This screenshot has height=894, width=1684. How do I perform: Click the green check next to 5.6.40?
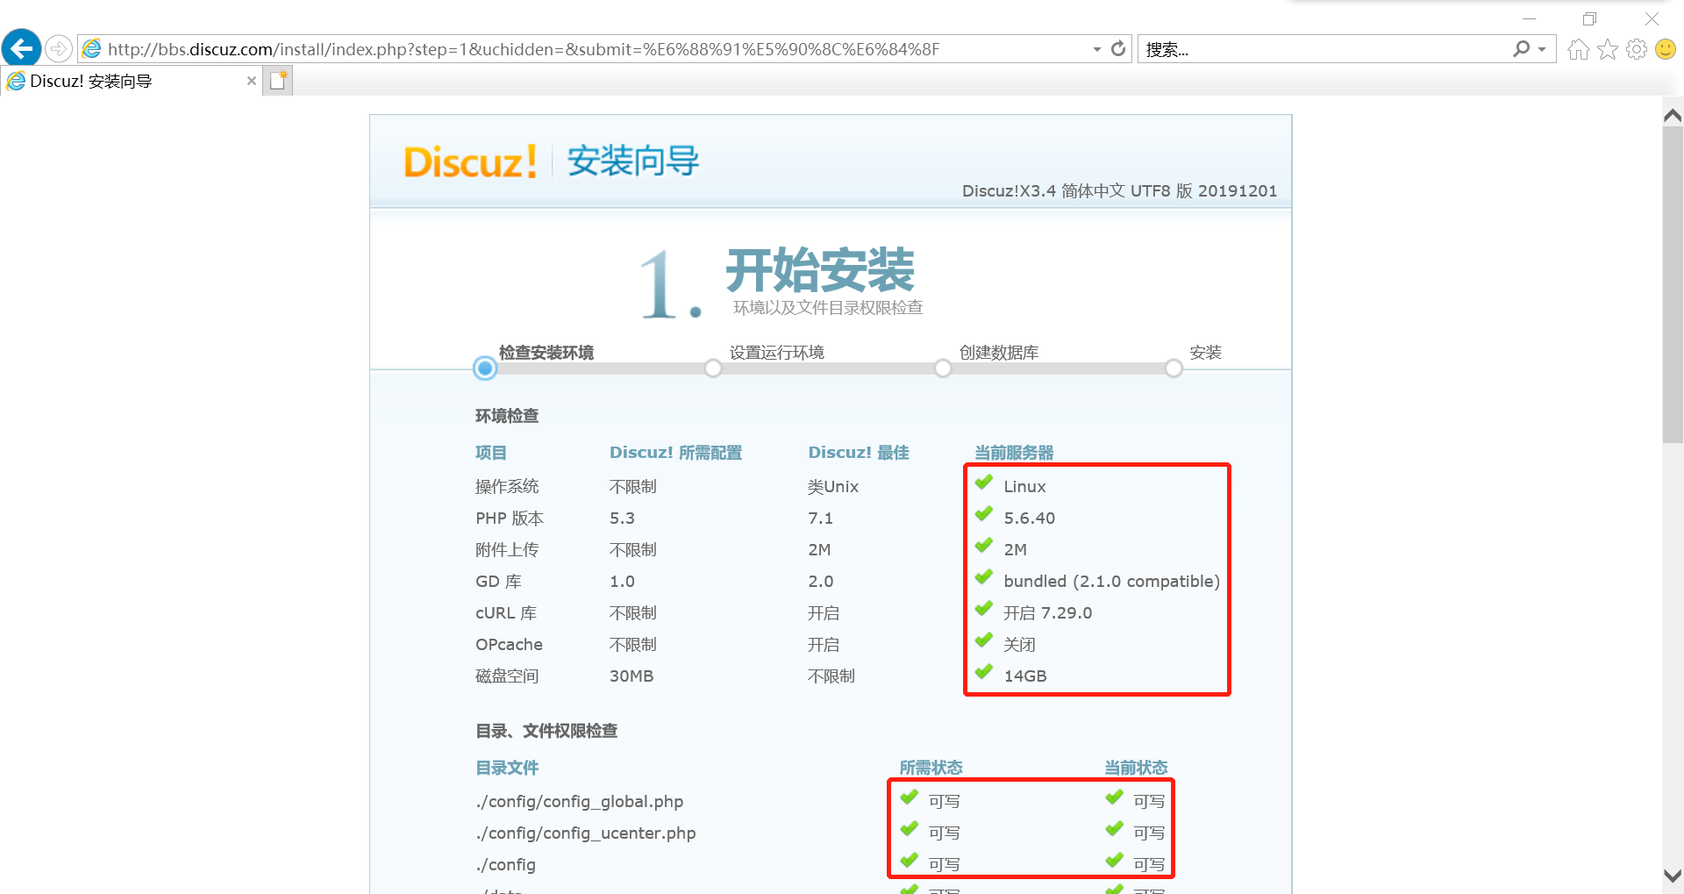(984, 514)
